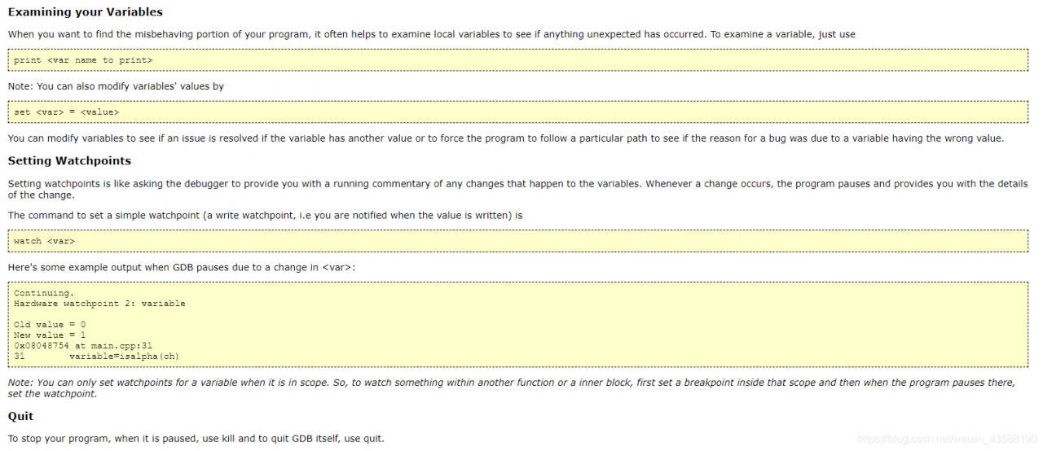Click the print command code block
Screen dimensions: 1043x451
(83, 60)
